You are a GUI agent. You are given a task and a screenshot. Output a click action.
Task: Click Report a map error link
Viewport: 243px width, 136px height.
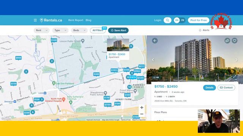(x=139, y=120)
